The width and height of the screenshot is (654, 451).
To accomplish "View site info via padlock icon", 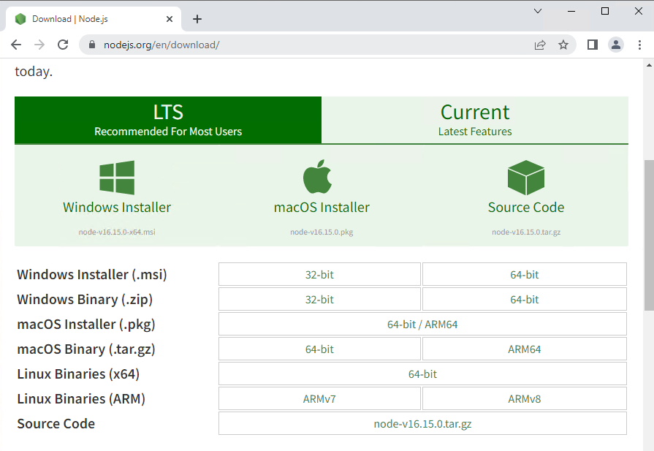I will pyautogui.click(x=92, y=45).
